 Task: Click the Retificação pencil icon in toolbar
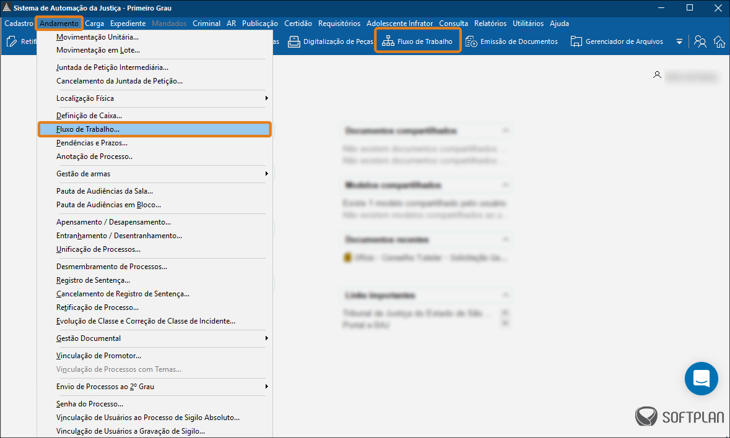pyautogui.click(x=12, y=41)
